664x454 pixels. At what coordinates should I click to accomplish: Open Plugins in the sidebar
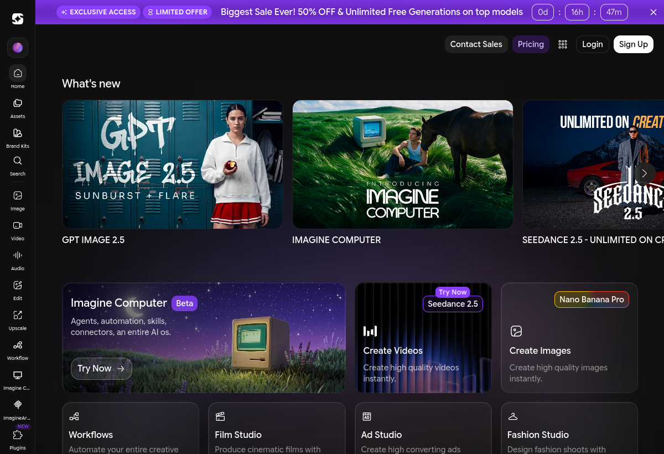(x=18, y=439)
